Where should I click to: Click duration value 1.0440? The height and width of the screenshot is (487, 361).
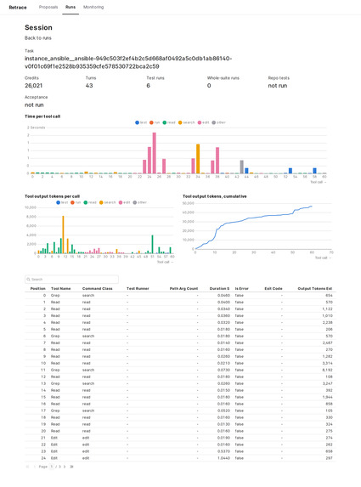(x=223, y=458)
